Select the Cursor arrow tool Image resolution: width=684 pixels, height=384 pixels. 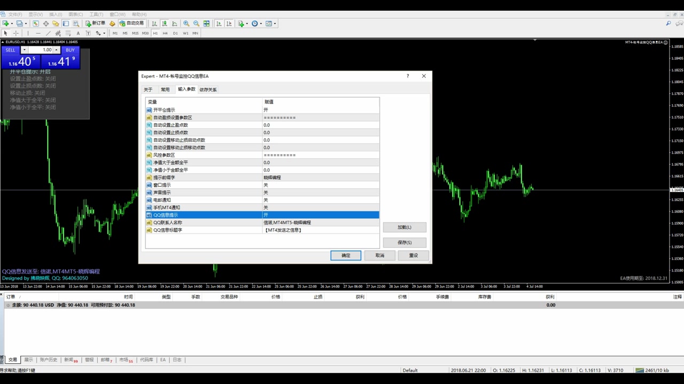coord(5,33)
